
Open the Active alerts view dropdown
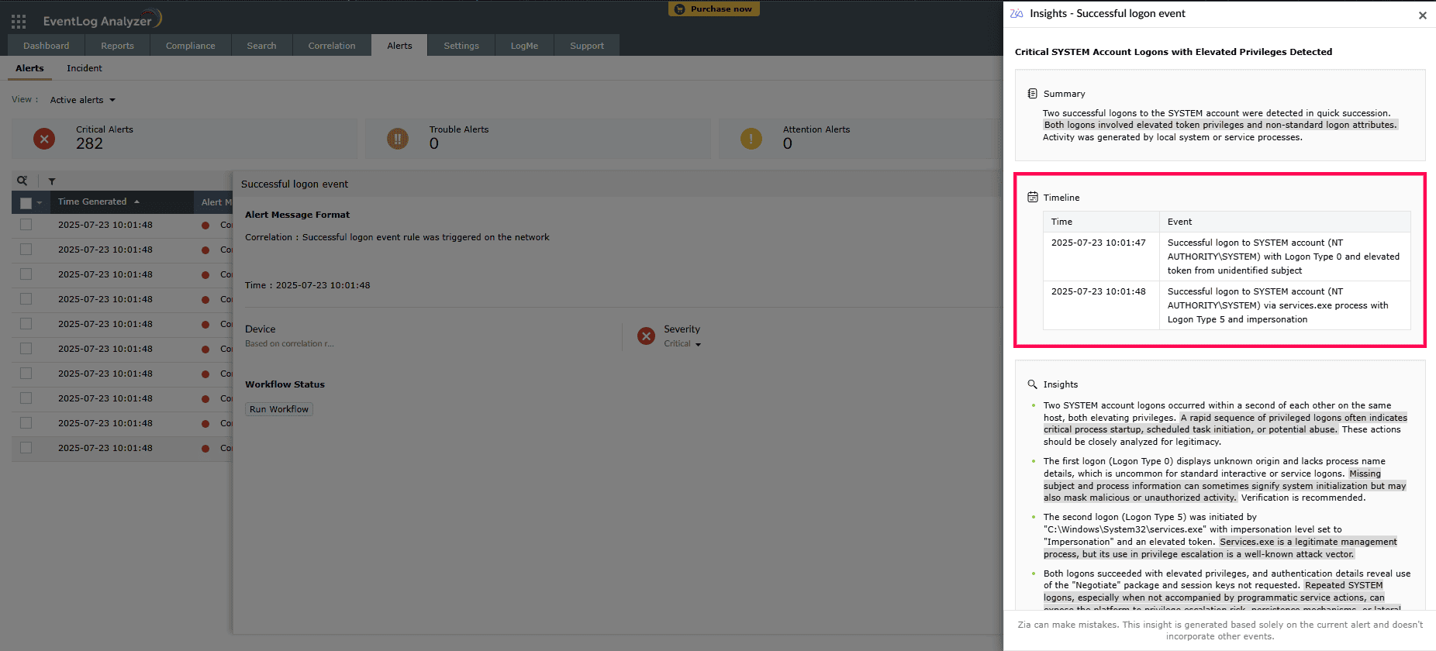(82, 100)
